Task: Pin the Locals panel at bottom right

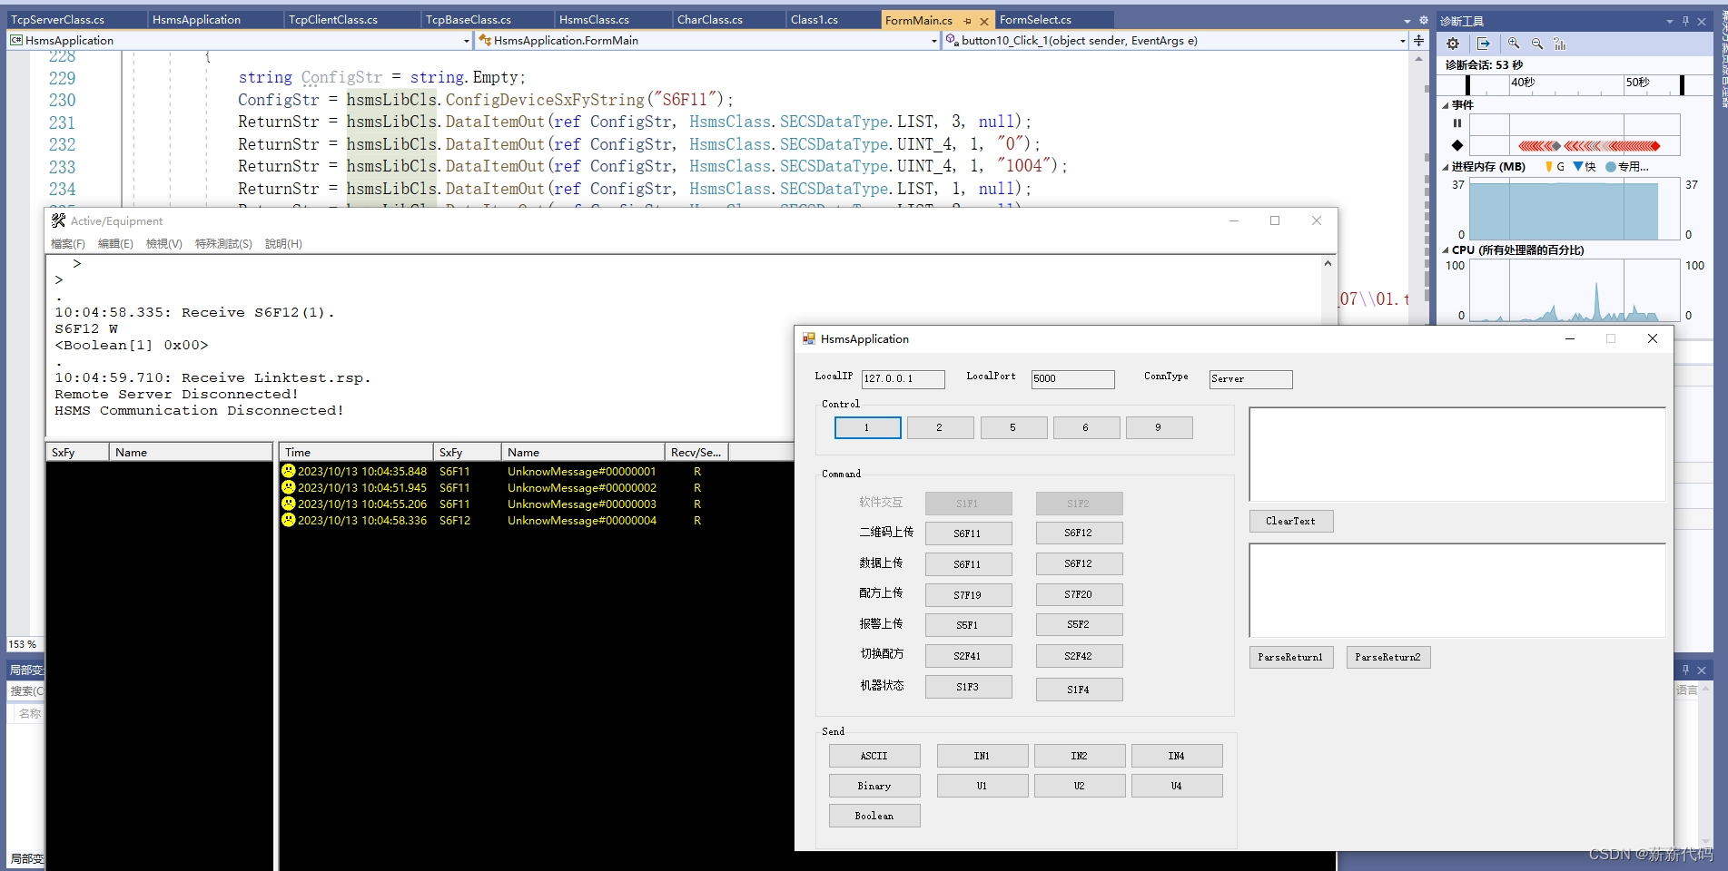Action: click(x=1685, y=670)
